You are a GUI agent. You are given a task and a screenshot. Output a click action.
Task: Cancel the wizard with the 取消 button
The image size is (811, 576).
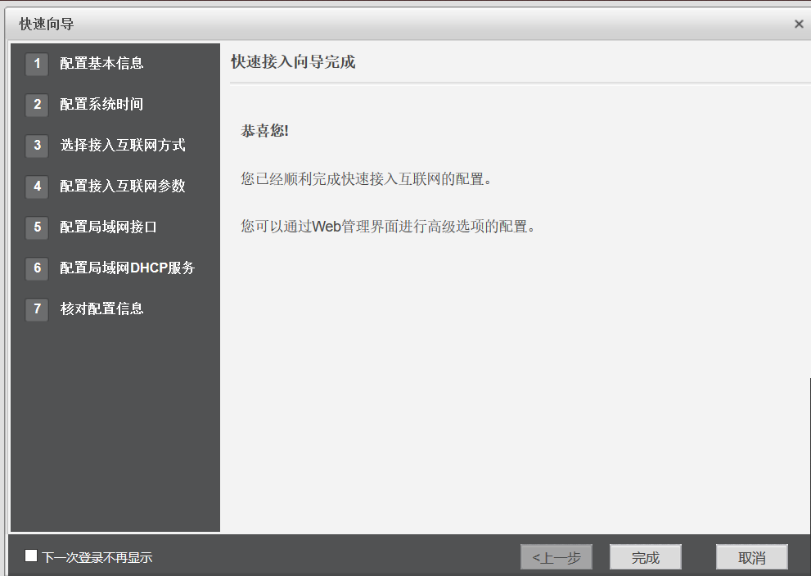click(x=751, y=556)
